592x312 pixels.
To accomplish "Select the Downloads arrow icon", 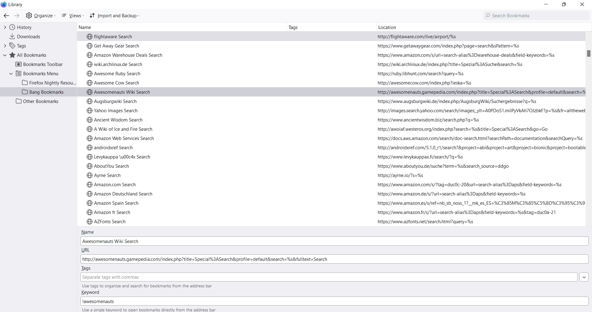I will [12, 36].
